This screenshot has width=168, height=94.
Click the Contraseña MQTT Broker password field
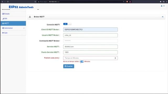[90, 41]
